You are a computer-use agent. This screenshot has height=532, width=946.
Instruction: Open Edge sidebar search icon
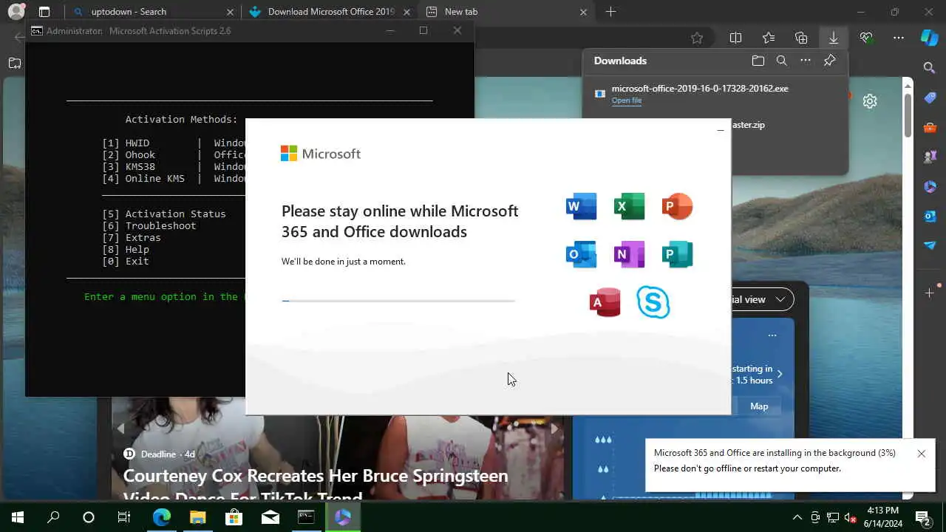click(x=930, y=68)
